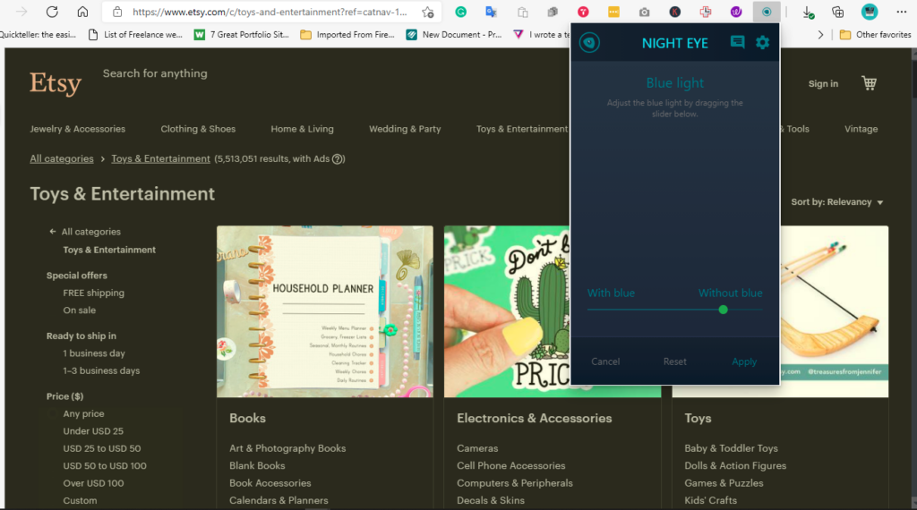Click the yellow dots extension icon
The width and height of the screenshot is (917, 510).
613,12
